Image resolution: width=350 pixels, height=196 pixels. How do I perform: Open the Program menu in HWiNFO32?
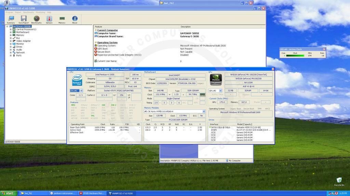coord(9,12)
